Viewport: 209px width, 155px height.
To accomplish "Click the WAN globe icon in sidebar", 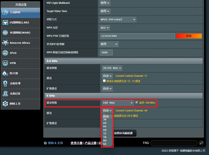I will (x=5, y=33).
